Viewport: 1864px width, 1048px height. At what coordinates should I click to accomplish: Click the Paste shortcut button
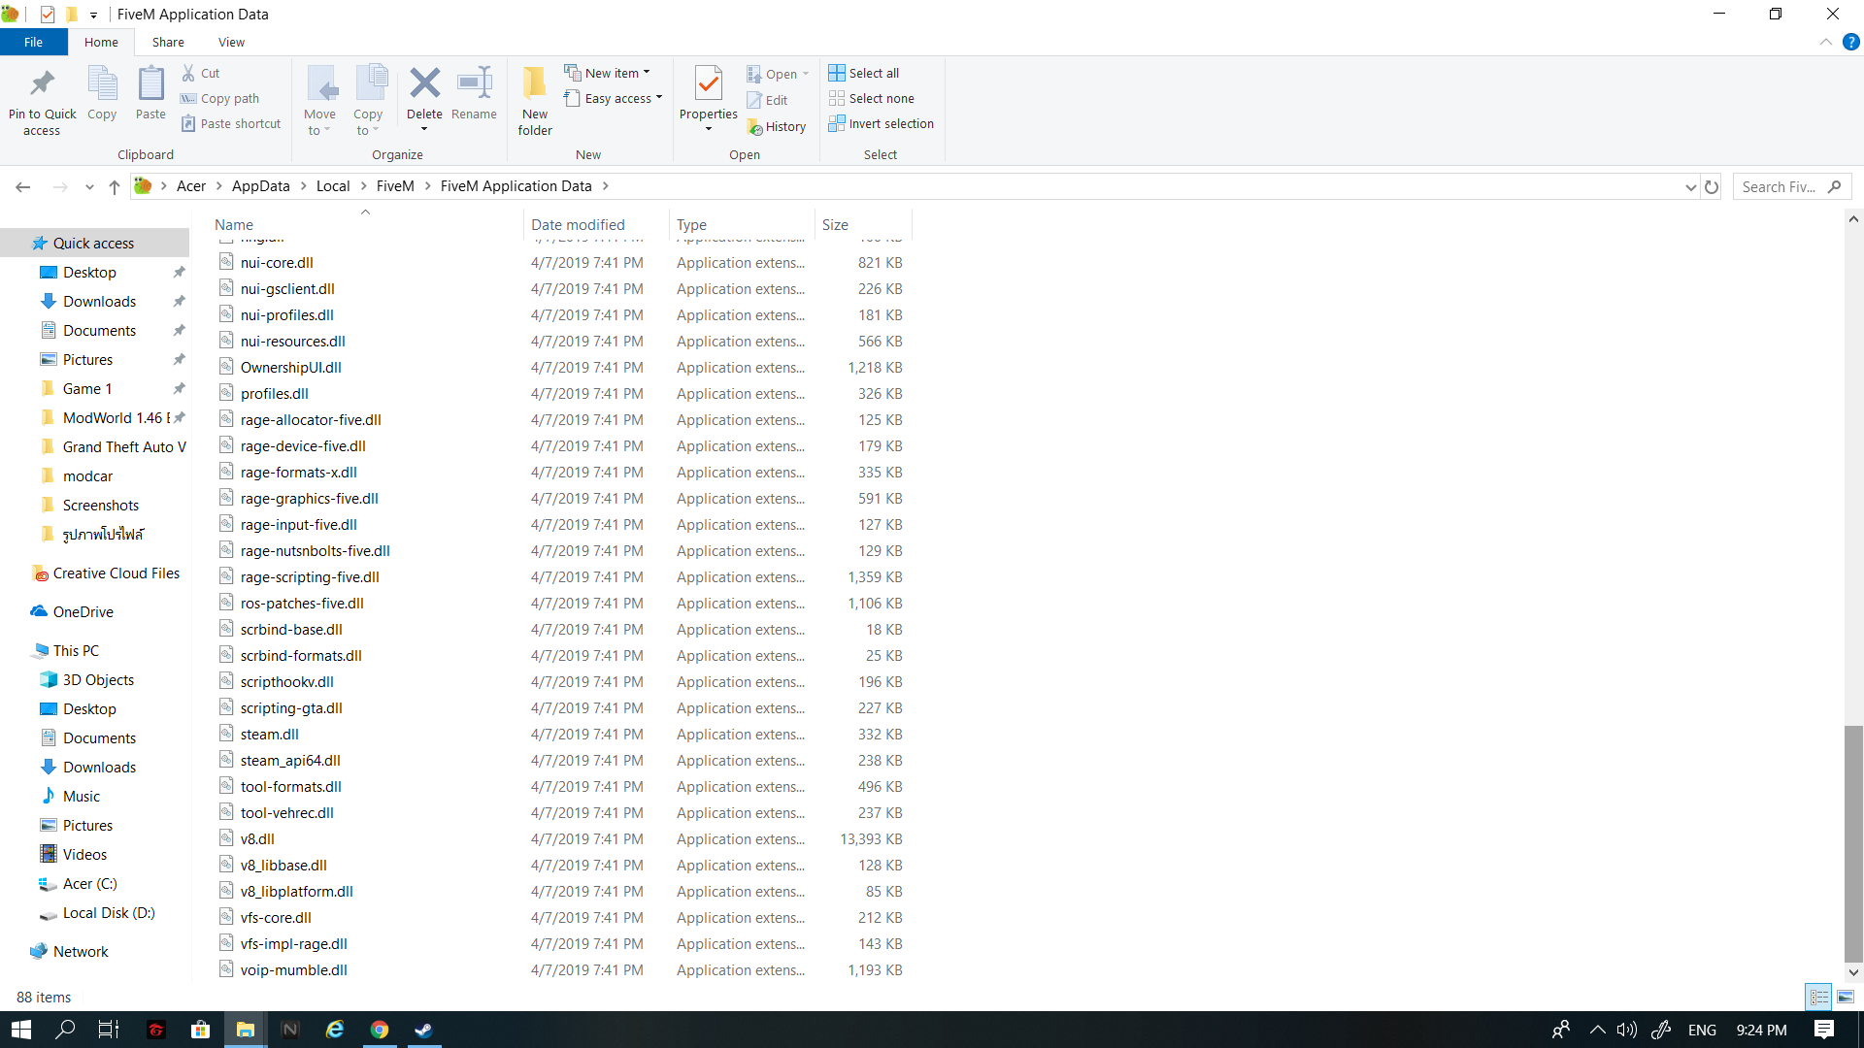(x=231, y=123)
